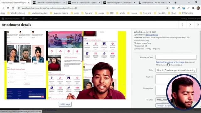This screenshot has height=113, width=201.
Task: Open comments bubble in WordPress admin bar
Action: click(23, 19)
